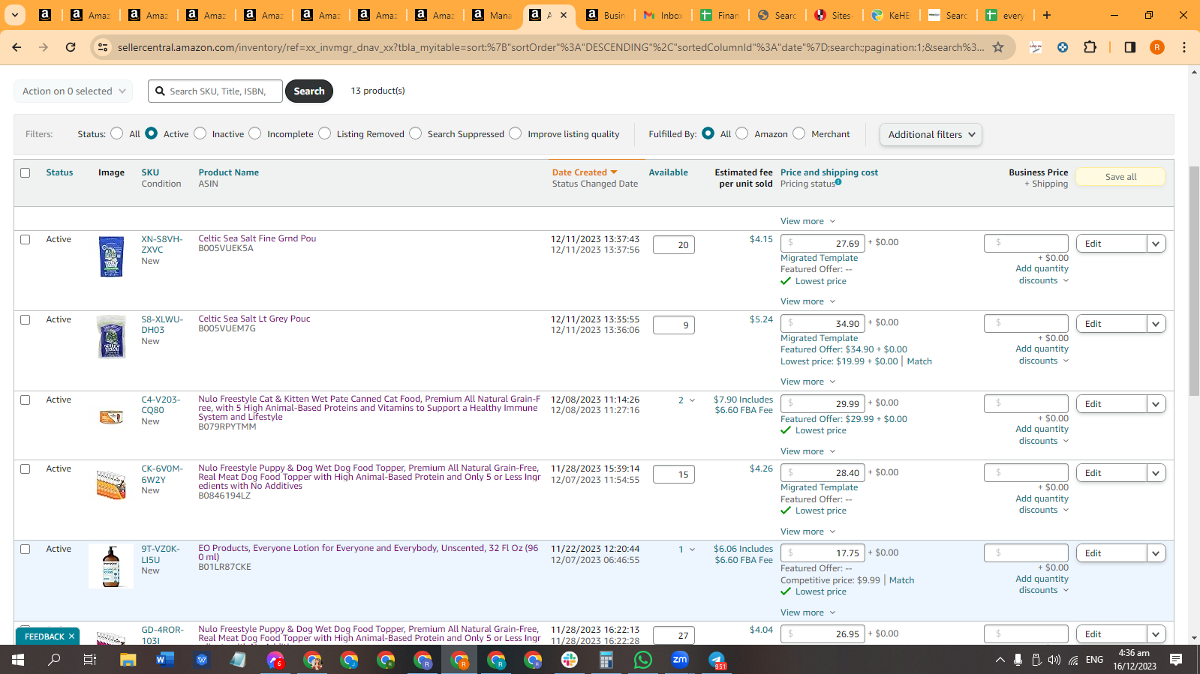Select checkbox for Celtic Sea Salt Lt Grey
This screenshot has height=674, width=1200.
(25, 319)
